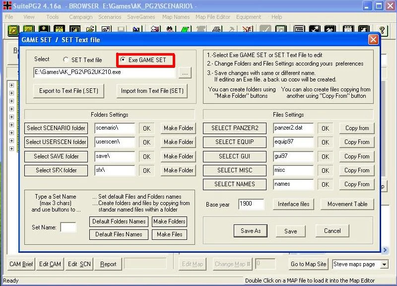
Task: Click the open folder toolbar icon
Action: tap(90, 29)
